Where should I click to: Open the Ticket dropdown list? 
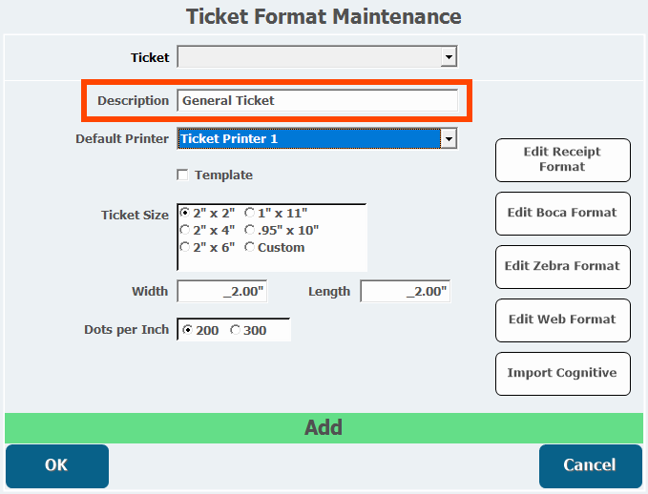point(449,58)
